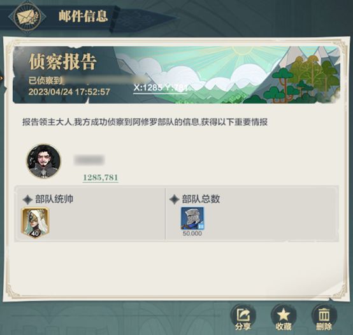Click the diamond icon beside 部队统帅
The width and height of the screenshot is (353, 335).
[x=27, y=200]
